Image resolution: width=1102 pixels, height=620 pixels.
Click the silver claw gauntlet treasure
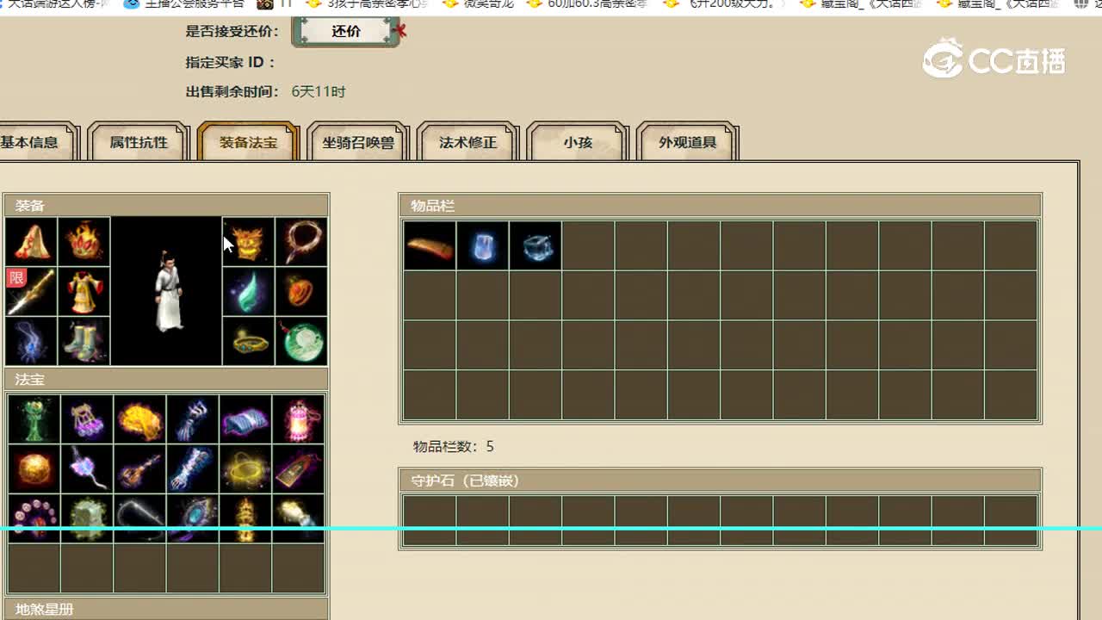[x=193, y=419]
